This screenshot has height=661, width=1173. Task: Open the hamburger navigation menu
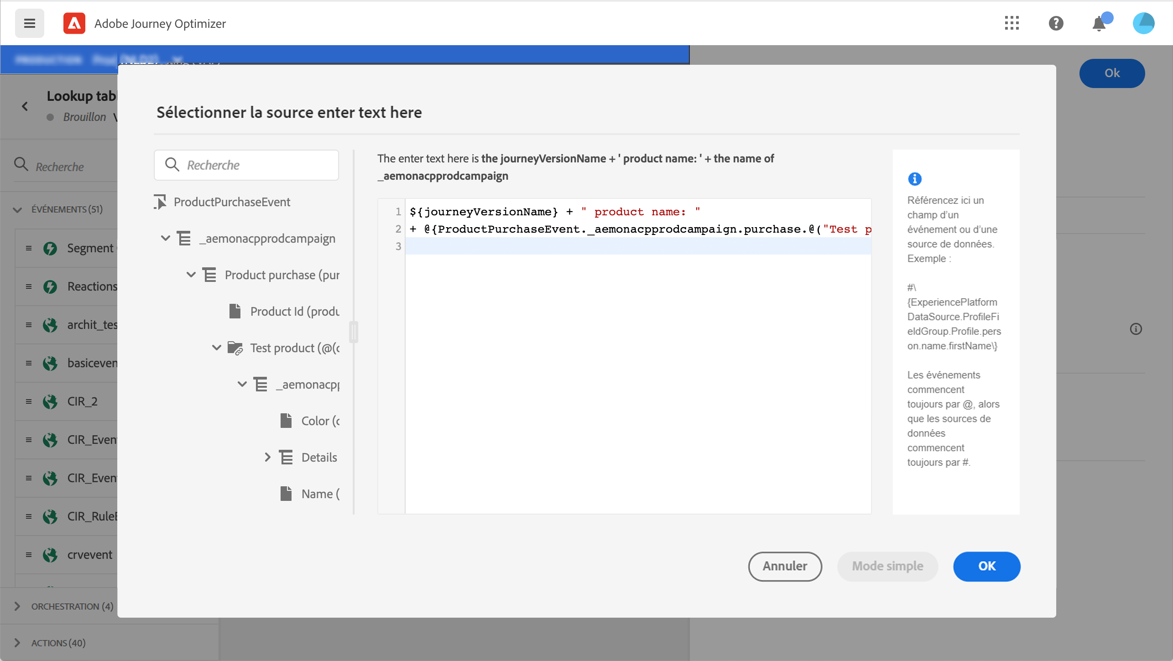[x=30, y=23]
